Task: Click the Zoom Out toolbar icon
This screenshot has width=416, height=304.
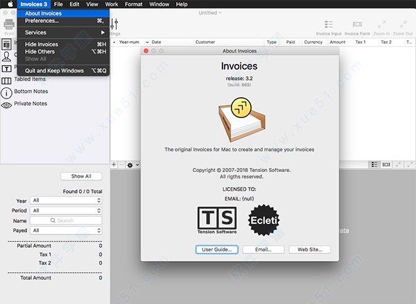Action: 403,24
